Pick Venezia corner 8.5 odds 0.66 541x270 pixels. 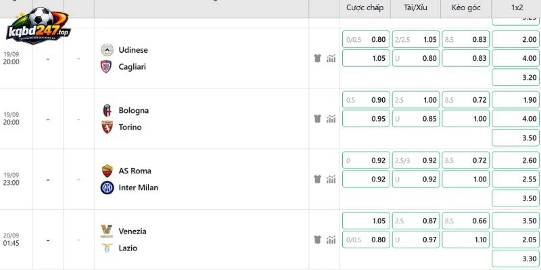point(466,221)
